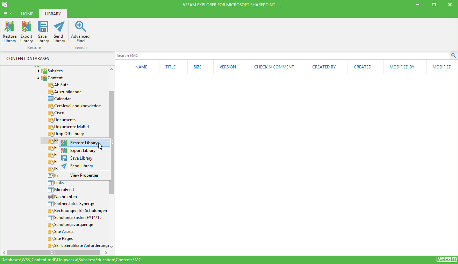Select Schulungsvorgaenge in the tree
The width and height of the screenshot is (458, 264).
[73, 225]
